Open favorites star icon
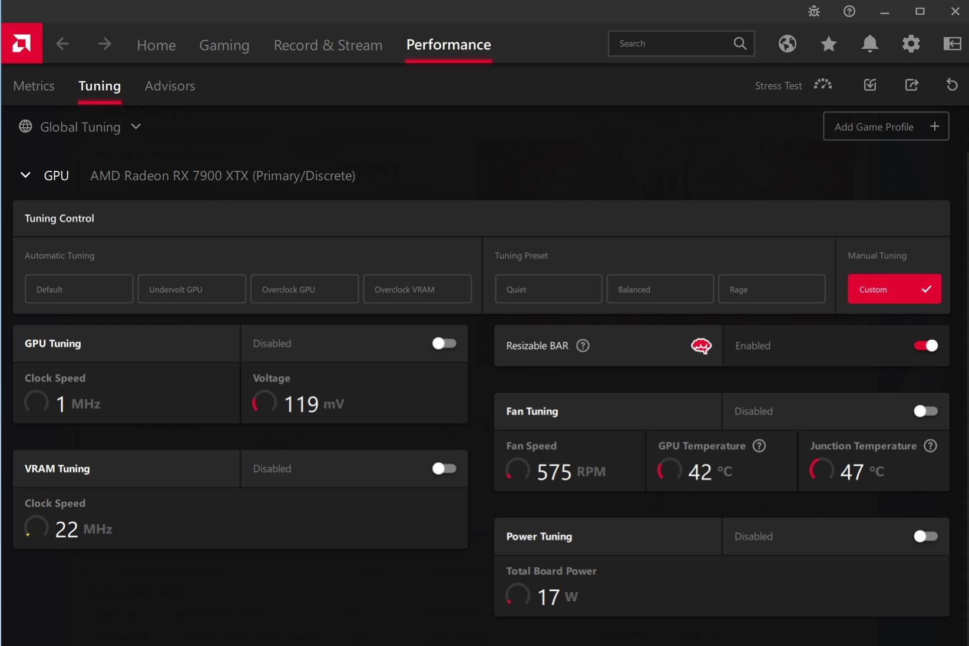The image size is (969, 646). pyautogui.click(x=828, y=44)
